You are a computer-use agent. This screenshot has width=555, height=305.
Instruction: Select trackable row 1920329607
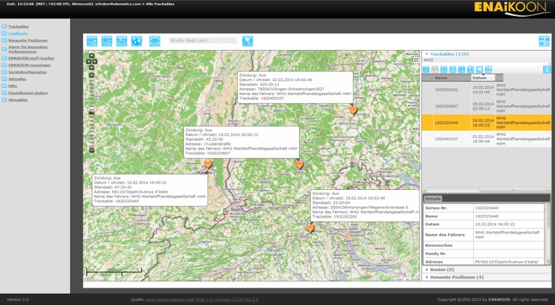(x=486, y=106)
